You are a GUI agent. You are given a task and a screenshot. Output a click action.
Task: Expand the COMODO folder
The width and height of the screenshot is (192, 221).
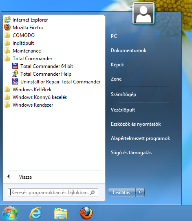24,35
